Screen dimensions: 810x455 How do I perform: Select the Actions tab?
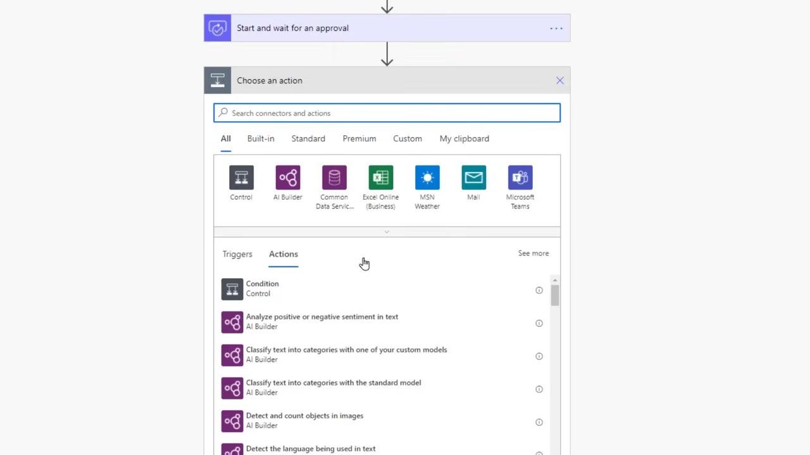283,254
